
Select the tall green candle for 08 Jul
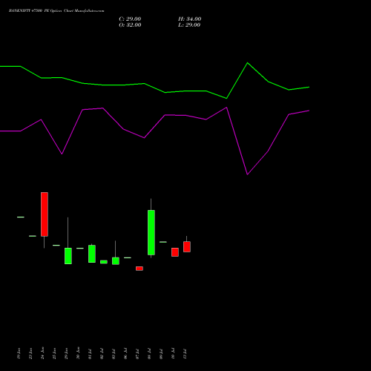tap(151, 232)
